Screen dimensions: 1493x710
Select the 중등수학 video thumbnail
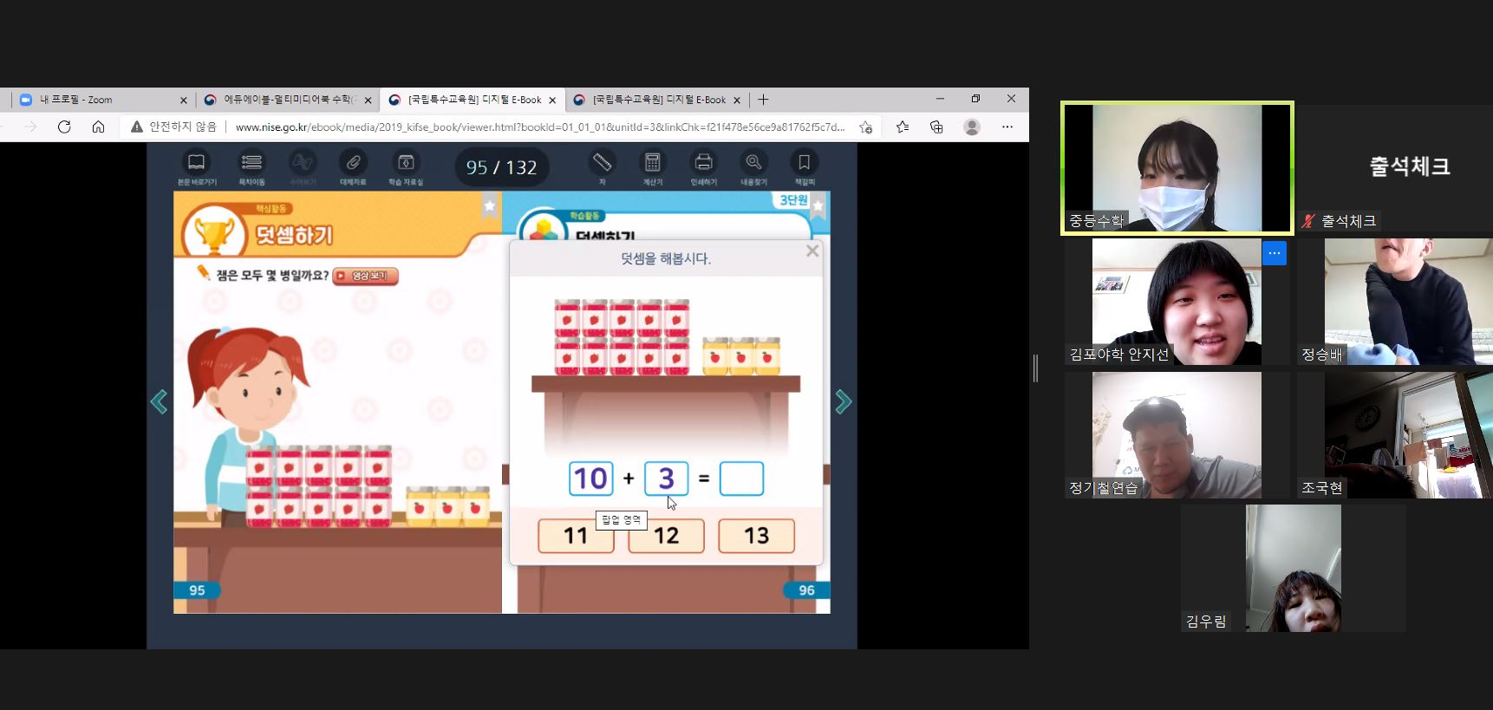coord(1177,168)
